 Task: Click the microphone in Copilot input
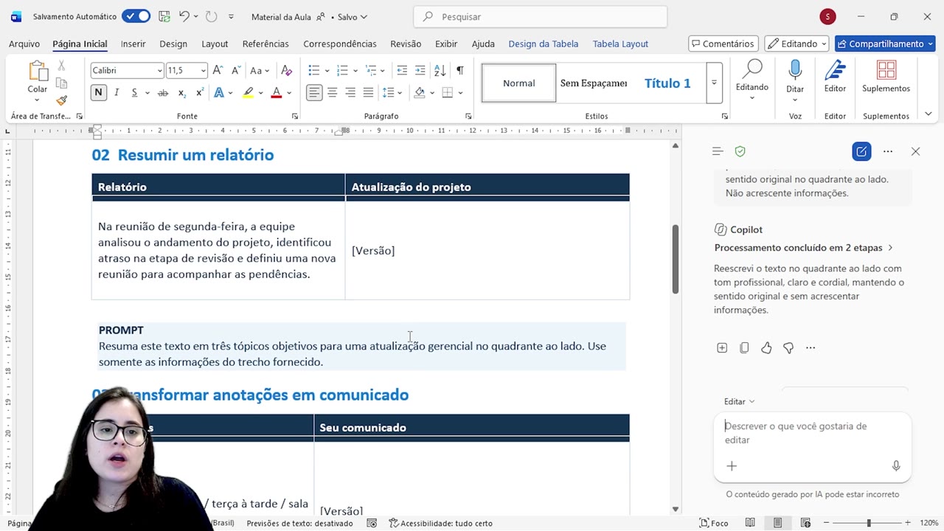point(896,466)
